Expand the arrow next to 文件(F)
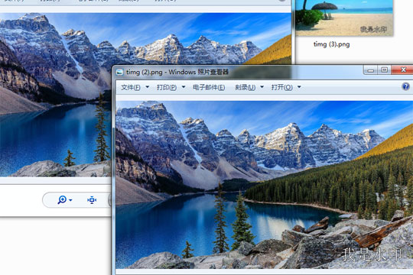 click(x=148, y=87)
